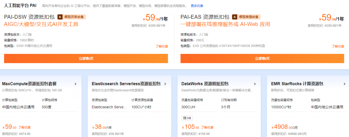
Task: Expand the DataWorks 资源组抵扣包 card chevron
Action: tap(255, 84)
